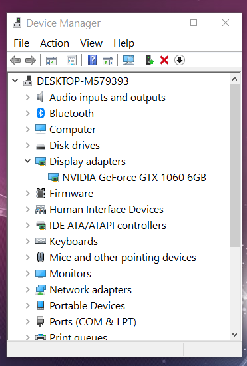Click Update device driver toolbar icon
247x366 pixels.
pos(150,60)
